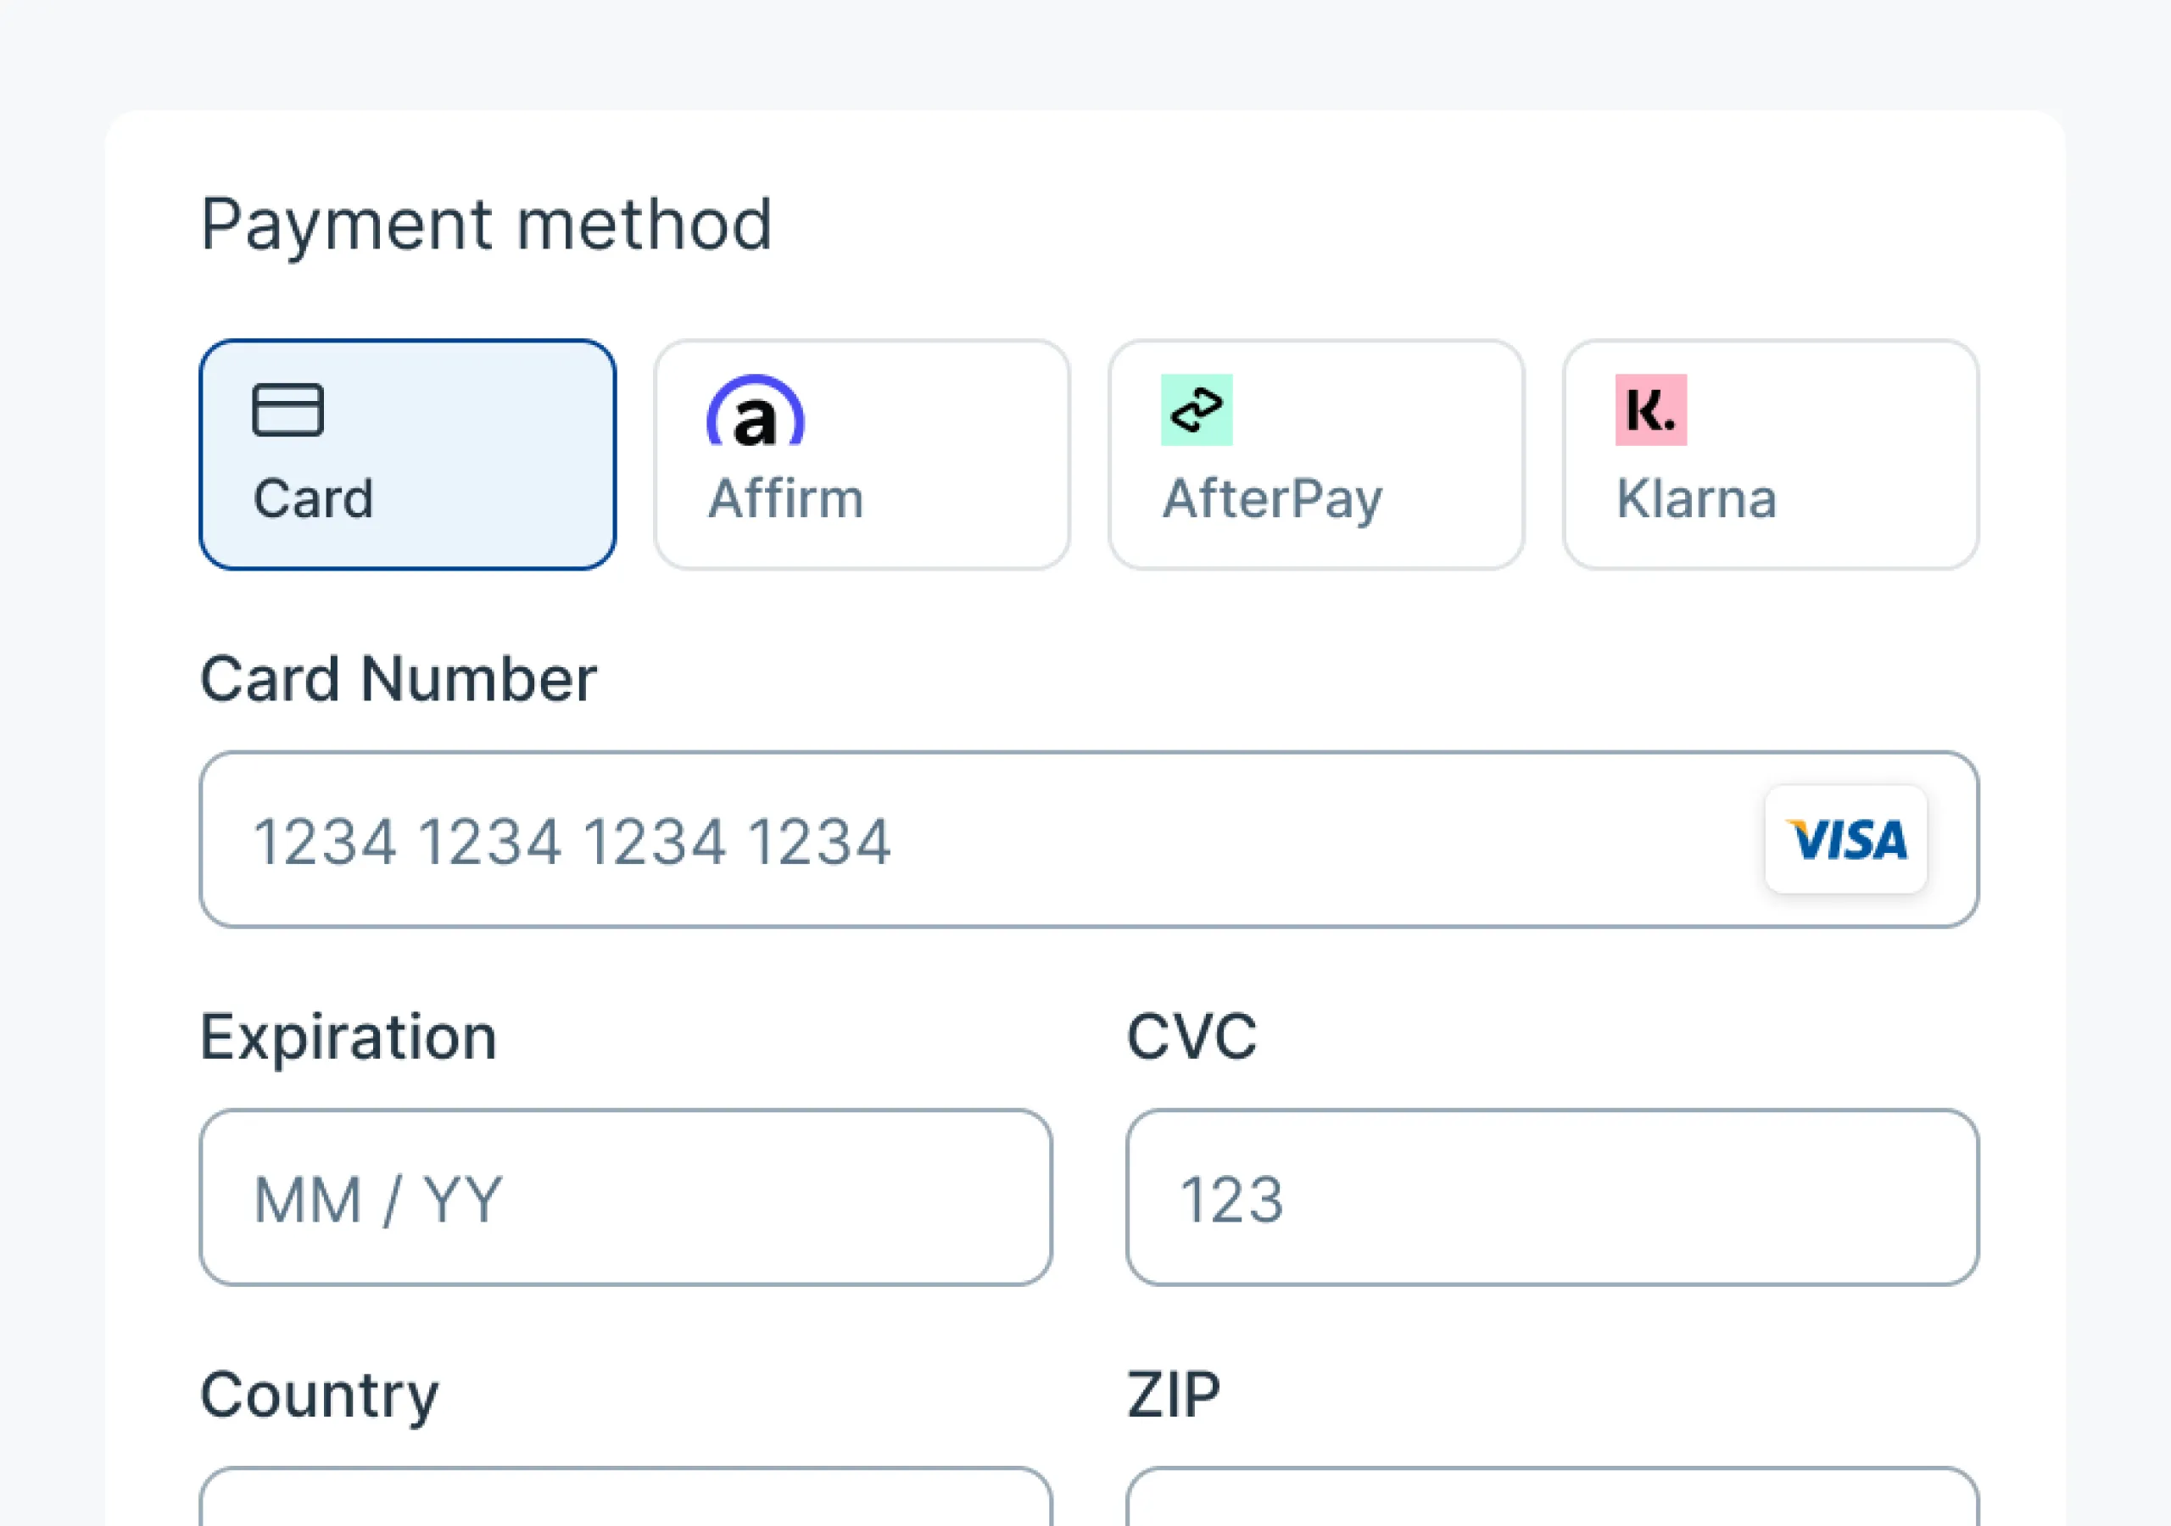Image resolution: width=2171 pixels, height=1526 pixels.
Task: Select the Card payment method text
Action: tap(313, 498)
